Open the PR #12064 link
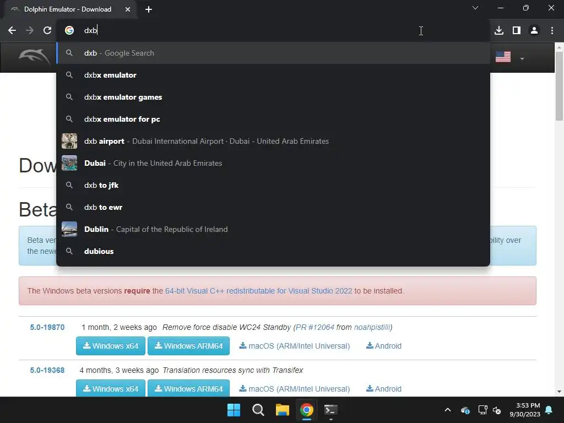 pos(314,327)
